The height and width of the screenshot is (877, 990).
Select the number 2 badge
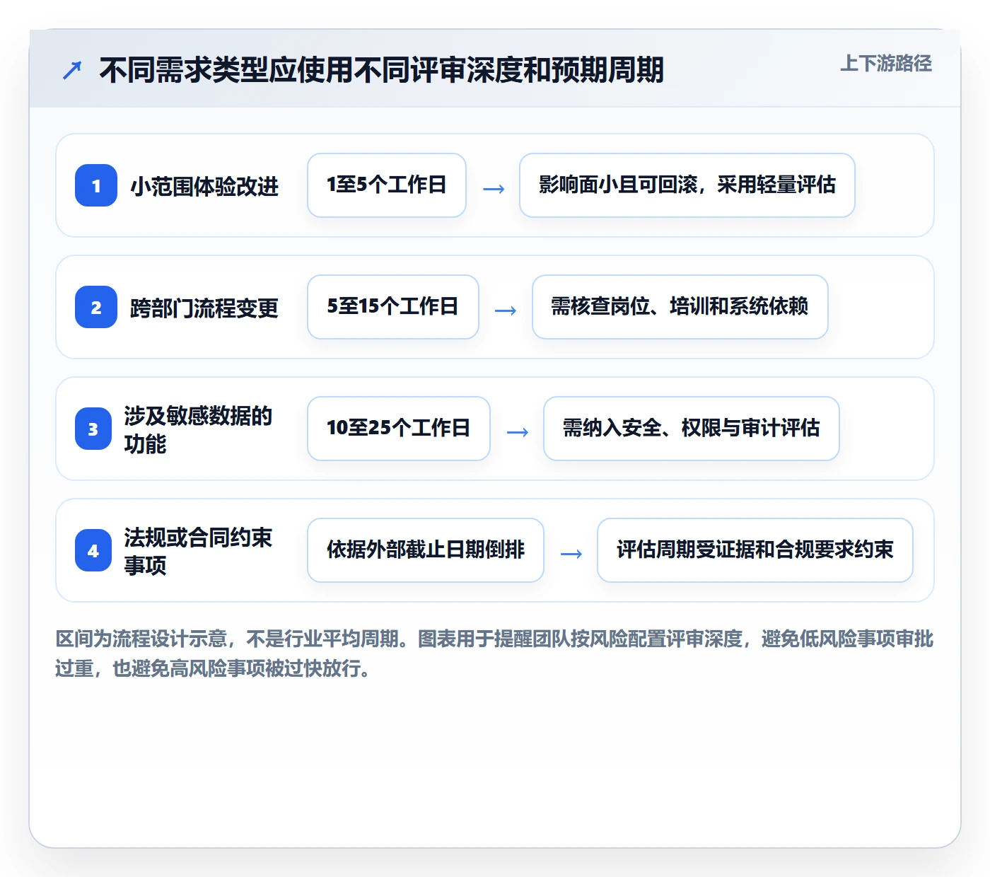(x=96, y=307)
